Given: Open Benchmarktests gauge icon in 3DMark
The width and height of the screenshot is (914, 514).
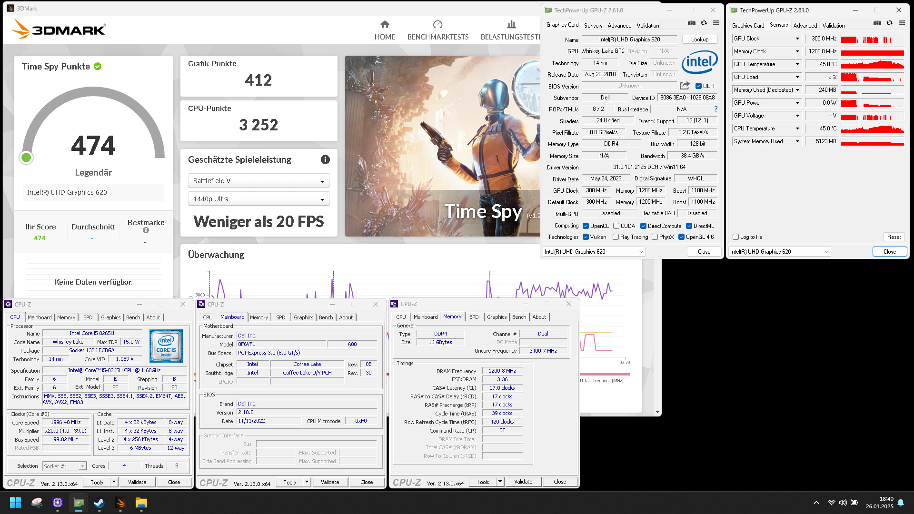Looking at the screenshot, I should (437, 24).
